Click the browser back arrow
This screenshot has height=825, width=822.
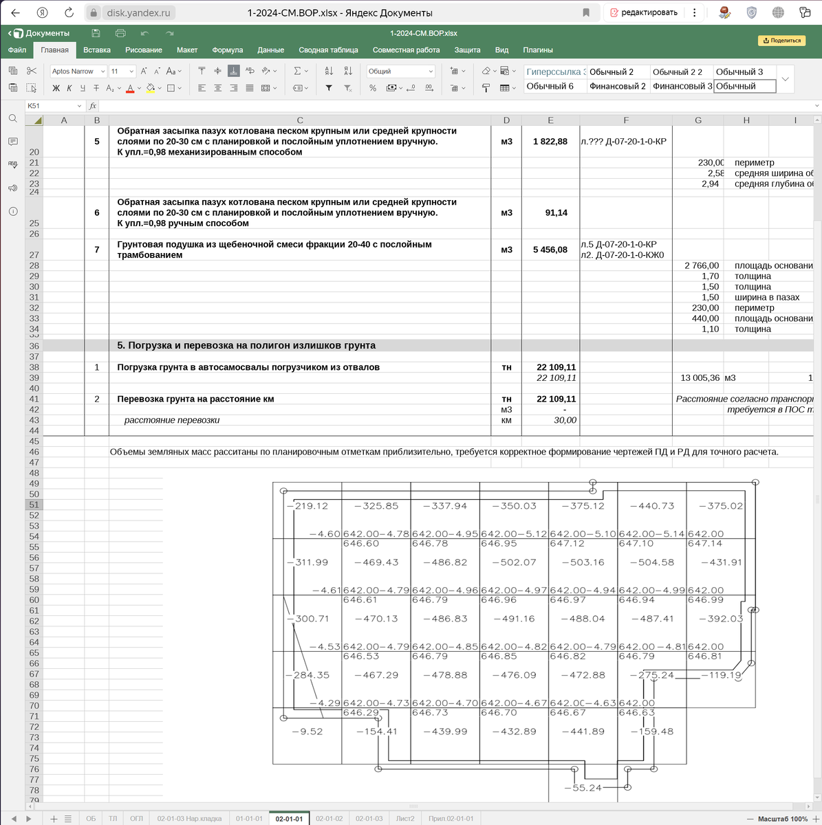(x=15, y=12)
